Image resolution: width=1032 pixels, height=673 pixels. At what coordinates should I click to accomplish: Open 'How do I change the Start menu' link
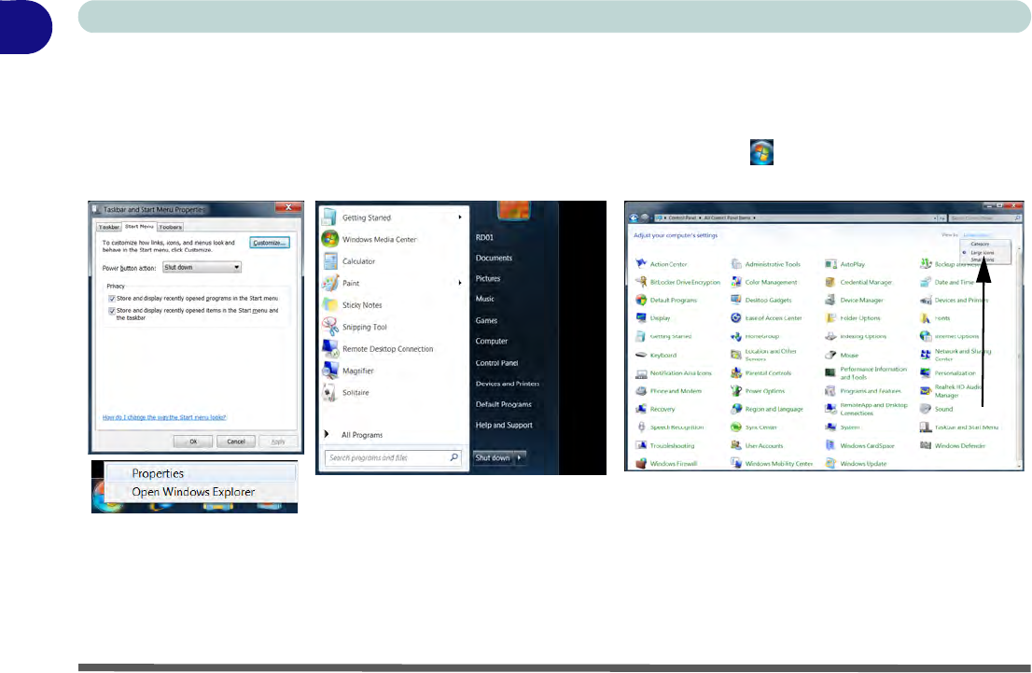(x=164, y=417)
